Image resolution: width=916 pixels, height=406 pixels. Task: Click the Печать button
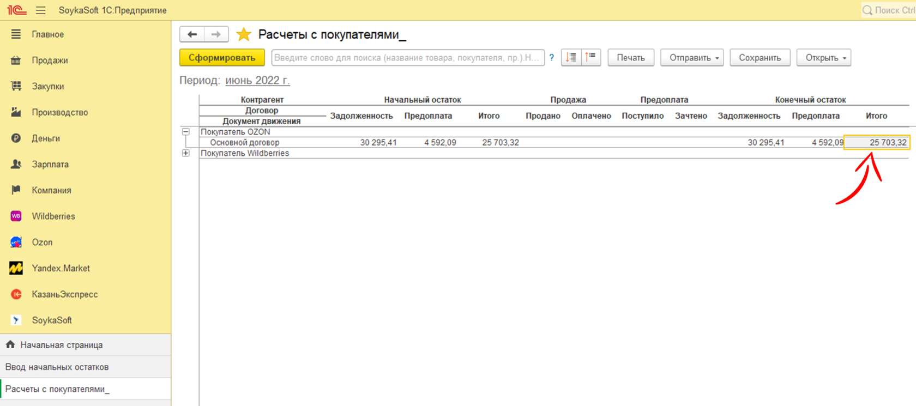631,58
